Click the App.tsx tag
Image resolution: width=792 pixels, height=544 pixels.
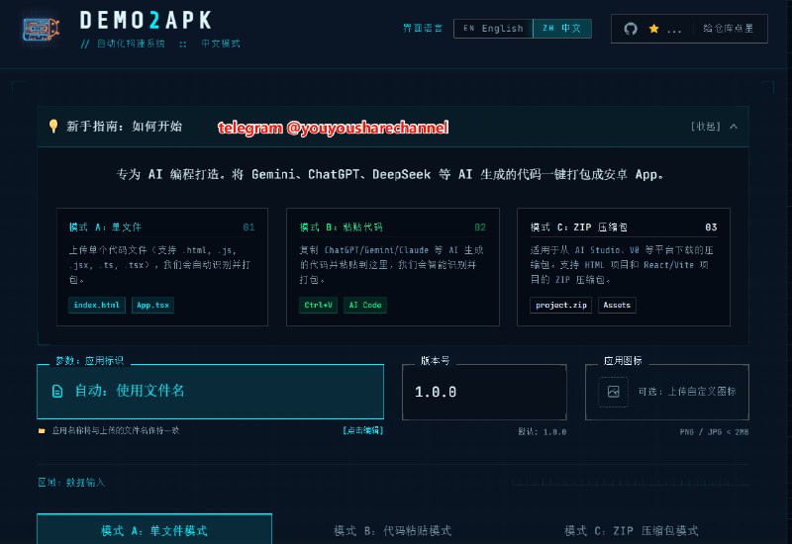pyautogui.click(x=152, y=305)
